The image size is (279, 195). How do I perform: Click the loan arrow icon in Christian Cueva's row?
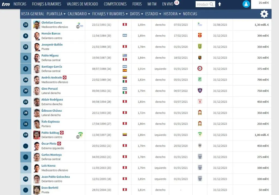(x=78, y=27)
